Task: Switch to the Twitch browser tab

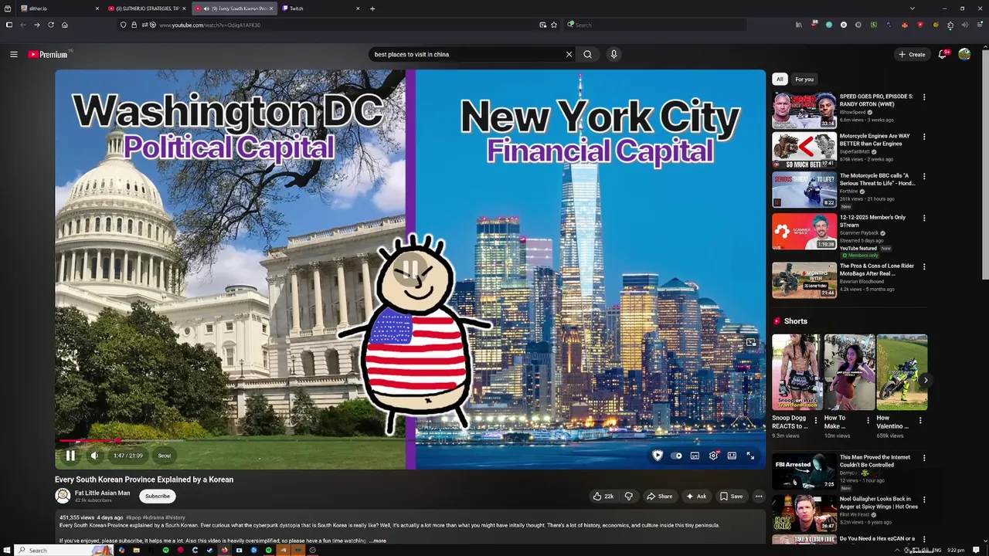Action: click(321, 8)
